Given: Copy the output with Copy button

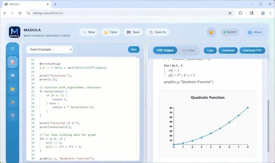Looking at the screenshot, I should [210, 50].
